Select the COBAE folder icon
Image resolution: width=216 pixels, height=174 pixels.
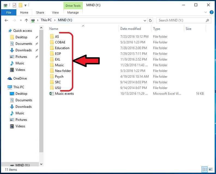point(52,42)
